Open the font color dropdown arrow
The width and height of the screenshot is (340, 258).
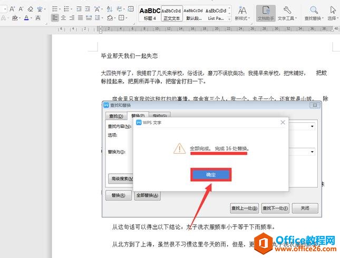32,18
